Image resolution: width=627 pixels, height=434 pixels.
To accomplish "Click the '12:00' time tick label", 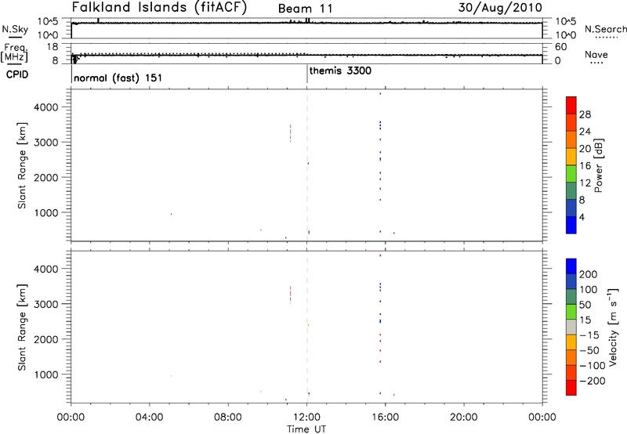I will 306,418.
